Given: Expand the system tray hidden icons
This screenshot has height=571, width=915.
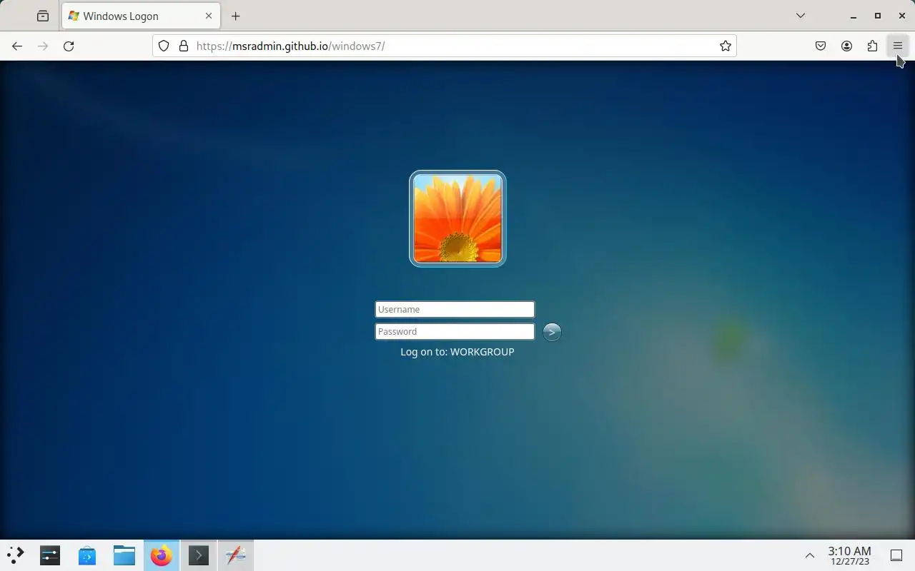Looking at the screenshot, I should coord(810,555).
